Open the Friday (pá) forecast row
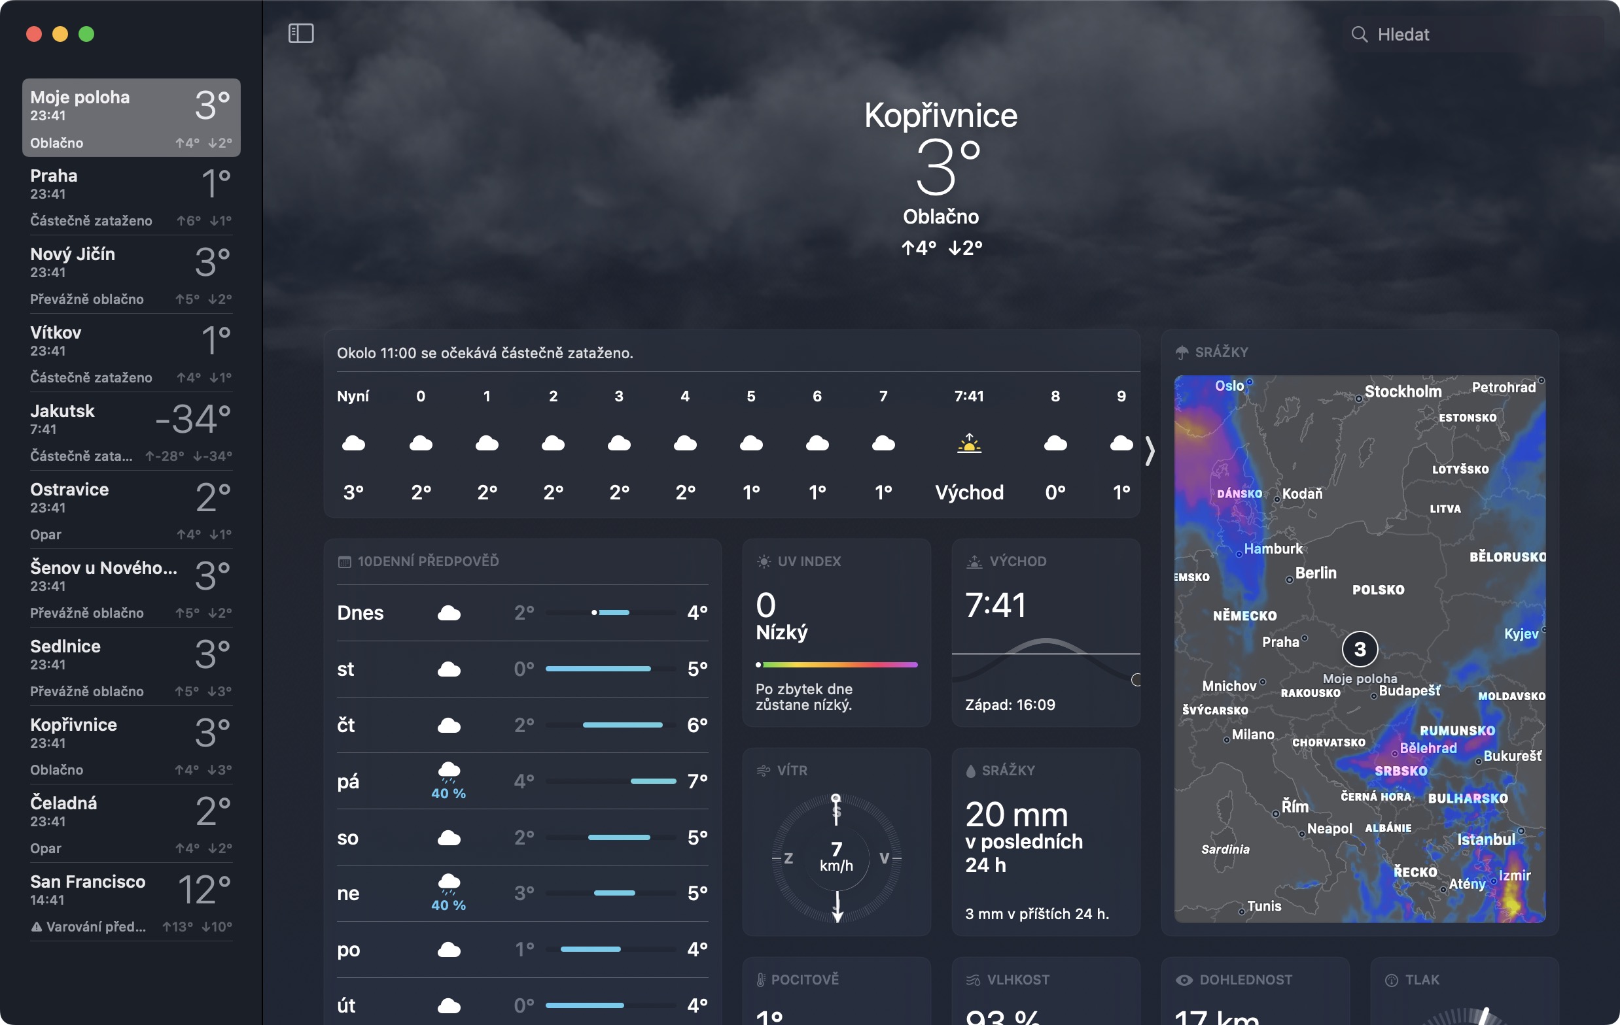 point(522,781)
